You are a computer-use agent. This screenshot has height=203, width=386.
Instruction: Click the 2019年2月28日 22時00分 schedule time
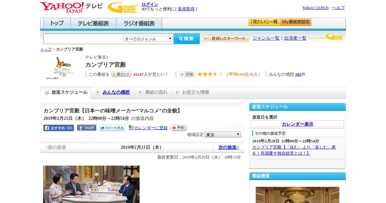(x=286, y=141)
